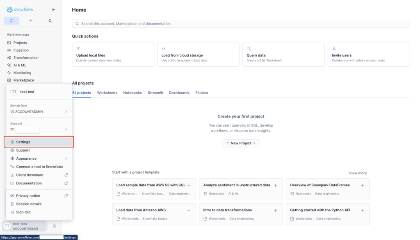Open notifications bell icon
Image resolution: width=420 pixels, height=240 pixels.
pyautogui.click(x=54, y=226)
